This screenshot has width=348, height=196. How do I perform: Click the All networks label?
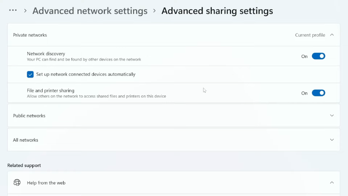tap(26, 140)
